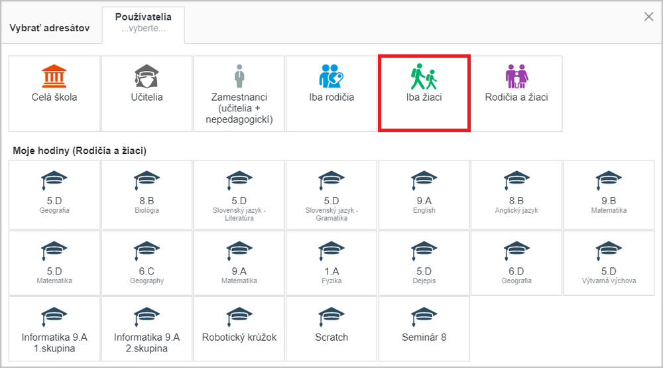Choose Informatika 9.A 2.skupina group
663x368 pixels.
147,329
